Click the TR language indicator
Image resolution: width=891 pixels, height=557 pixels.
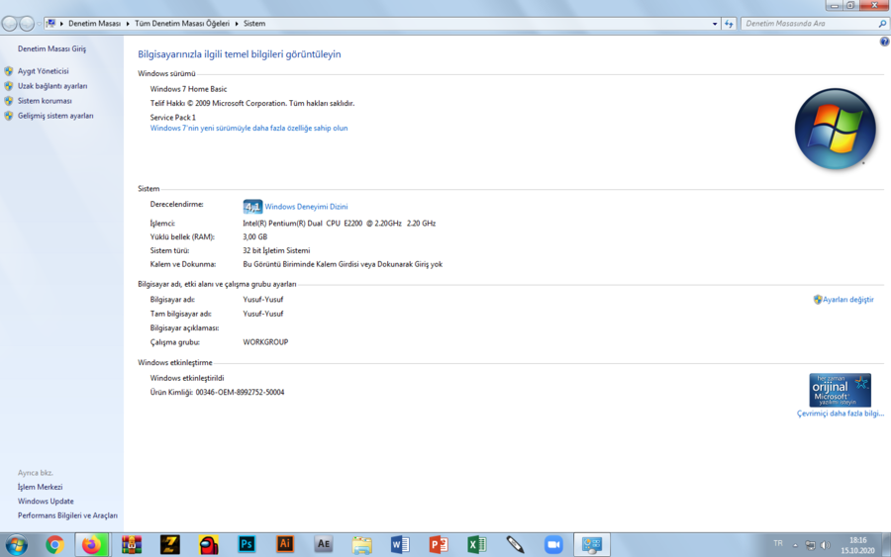(778, 544)
